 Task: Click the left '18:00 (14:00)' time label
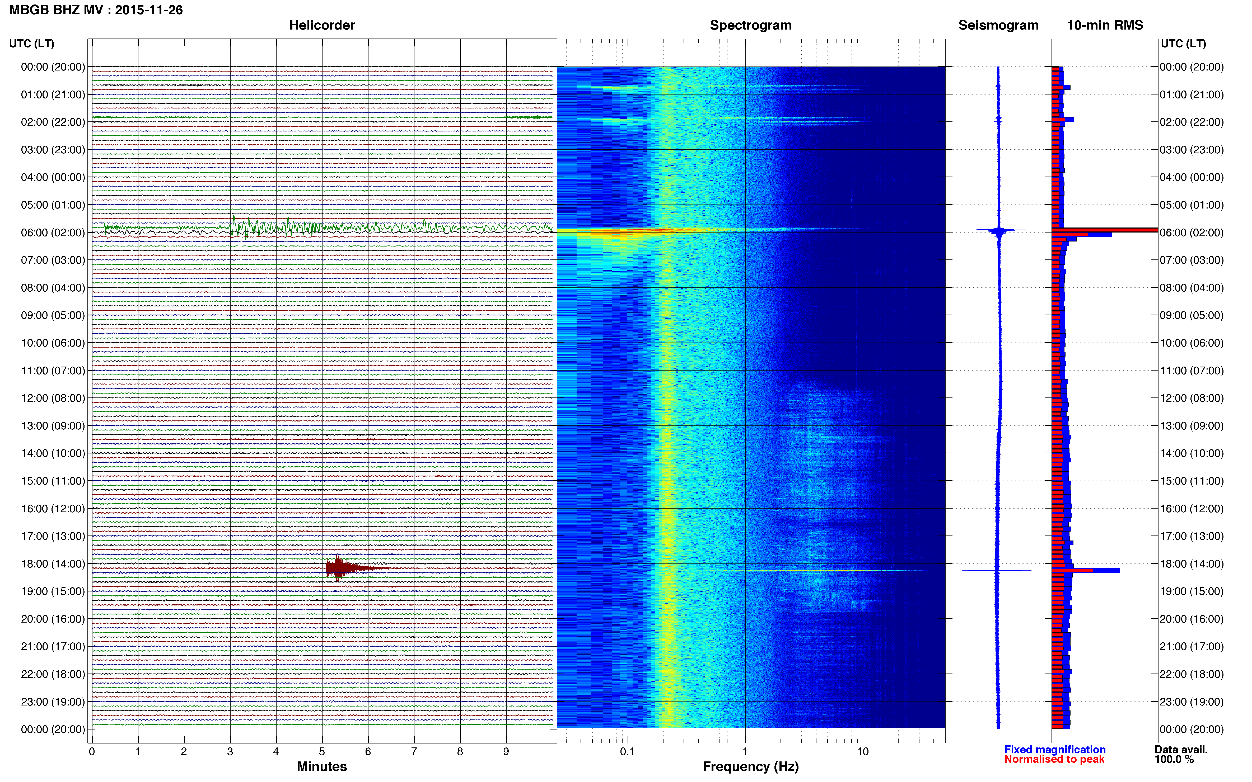[53, 564]
